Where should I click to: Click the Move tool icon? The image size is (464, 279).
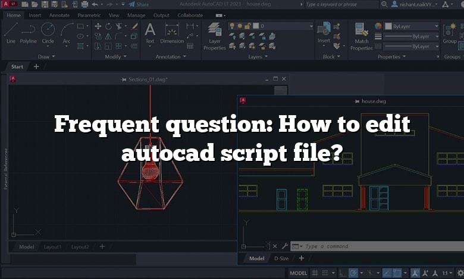[x=98, y=26]
